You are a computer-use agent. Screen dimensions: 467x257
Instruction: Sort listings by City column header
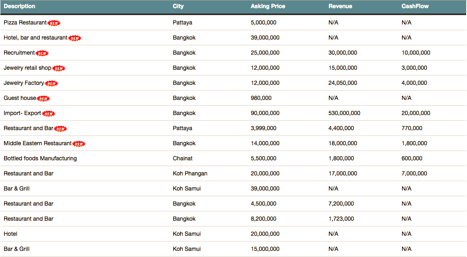(178, 6)
